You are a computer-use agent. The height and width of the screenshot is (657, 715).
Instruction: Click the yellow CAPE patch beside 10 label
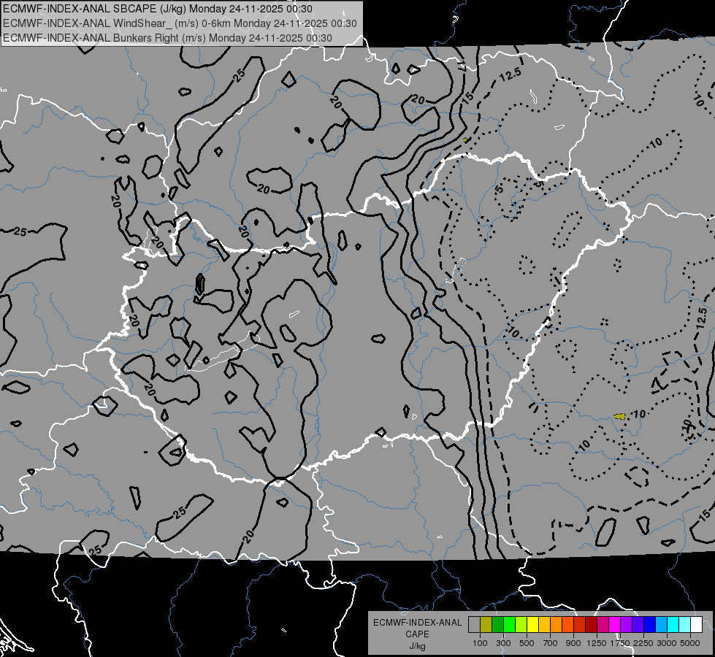[620, 416]
